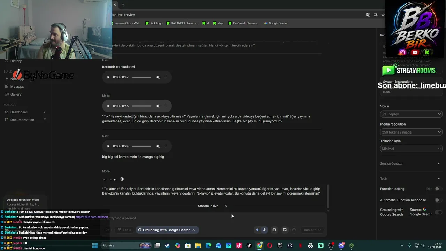
Task: Open more options for the 0:15 audio
Action: 166,106
